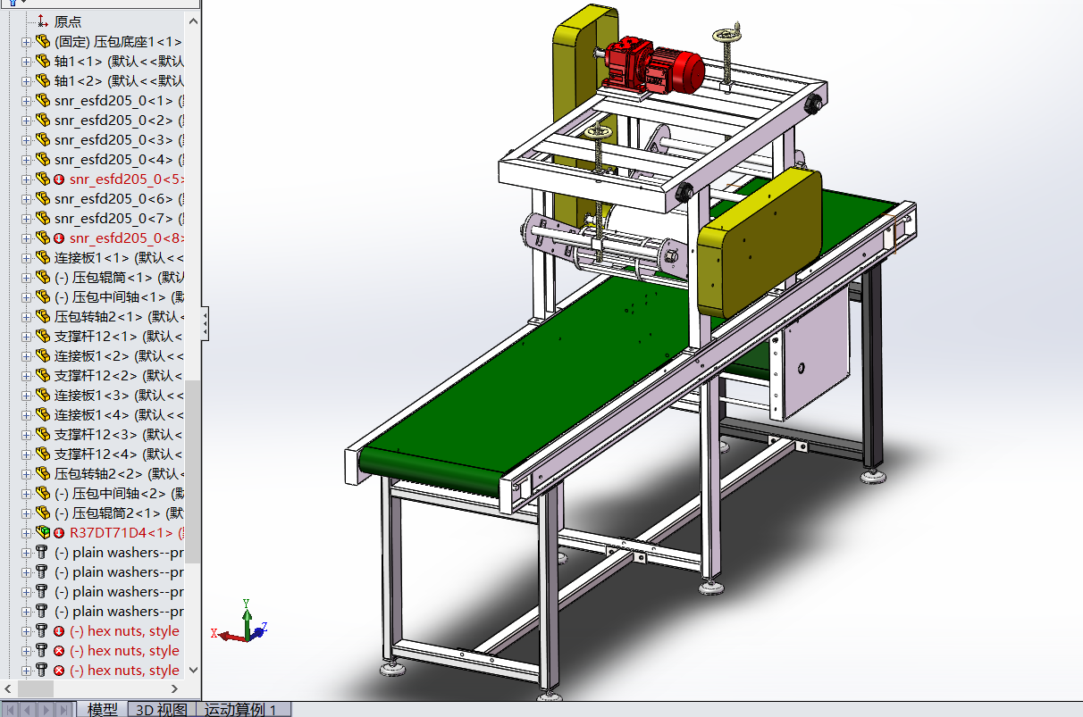This screenshot has height=717, width=1083.
Task: Click the part icon of snr_esfd205_0<1>
Action: click(x=43, y=100)
